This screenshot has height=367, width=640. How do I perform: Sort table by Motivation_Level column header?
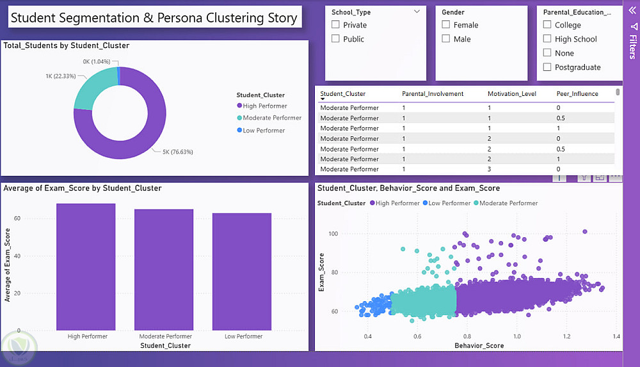click(512, 94)
